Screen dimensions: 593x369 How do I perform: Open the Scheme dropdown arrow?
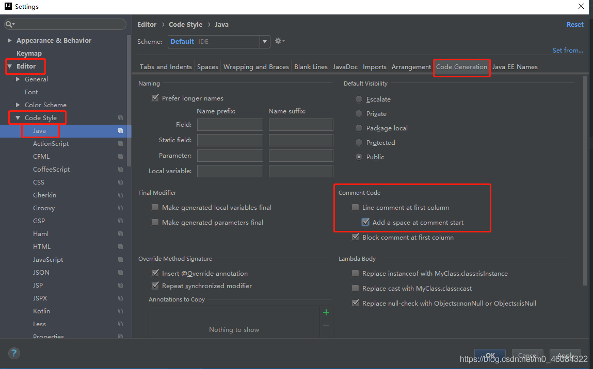point(265,42)
